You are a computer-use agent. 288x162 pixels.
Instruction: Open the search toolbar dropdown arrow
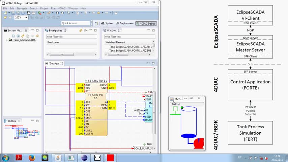73,13
